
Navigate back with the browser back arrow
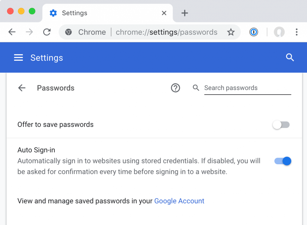pos(12,32)
